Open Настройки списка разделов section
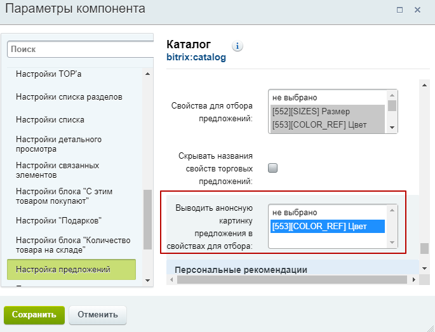435x332 pixels. tap(69, 97)
